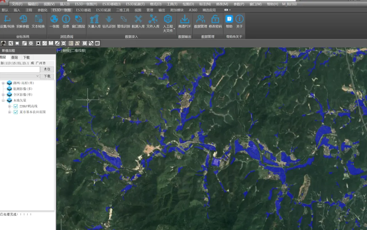The image size is (367, 230).
Task: Select the 查询 panel tab
Action: point(14,57)
